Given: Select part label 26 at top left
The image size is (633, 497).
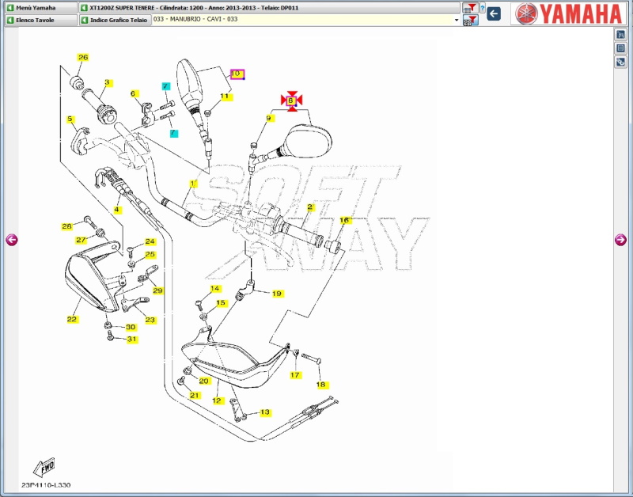Looking at the screenshot, I should coord(83,58).
